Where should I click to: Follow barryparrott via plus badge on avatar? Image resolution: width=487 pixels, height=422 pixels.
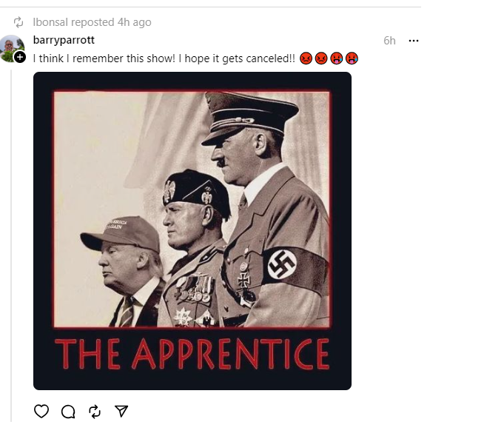coord(20,57)
